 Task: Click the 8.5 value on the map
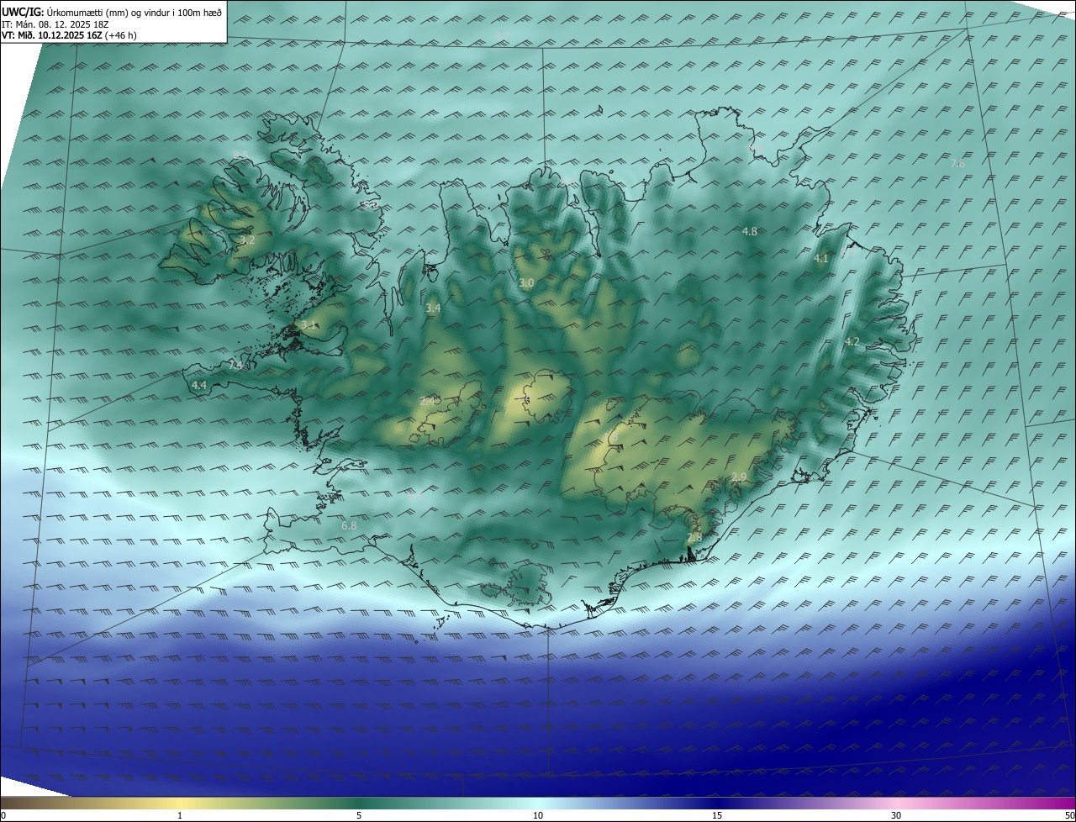coord(240,155)
